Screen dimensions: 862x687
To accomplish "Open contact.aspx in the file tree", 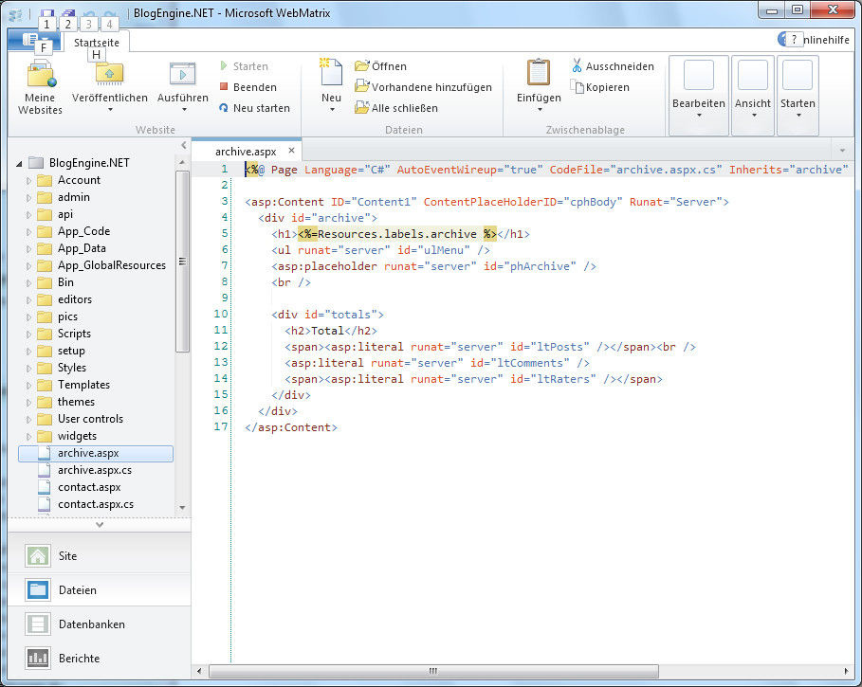I will (89, 487).
